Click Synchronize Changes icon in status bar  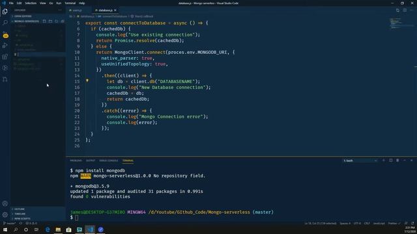pos(21,224)
